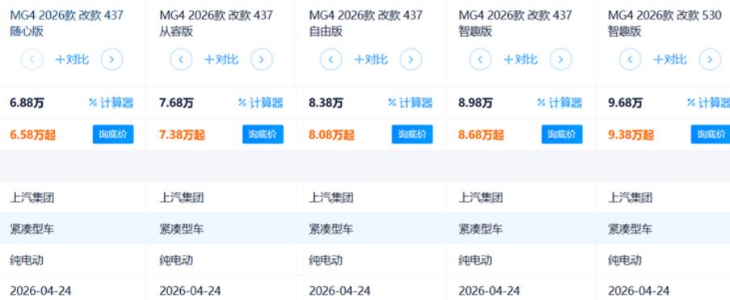Click the 8.98万 guide price

click(x=476, y=102)
